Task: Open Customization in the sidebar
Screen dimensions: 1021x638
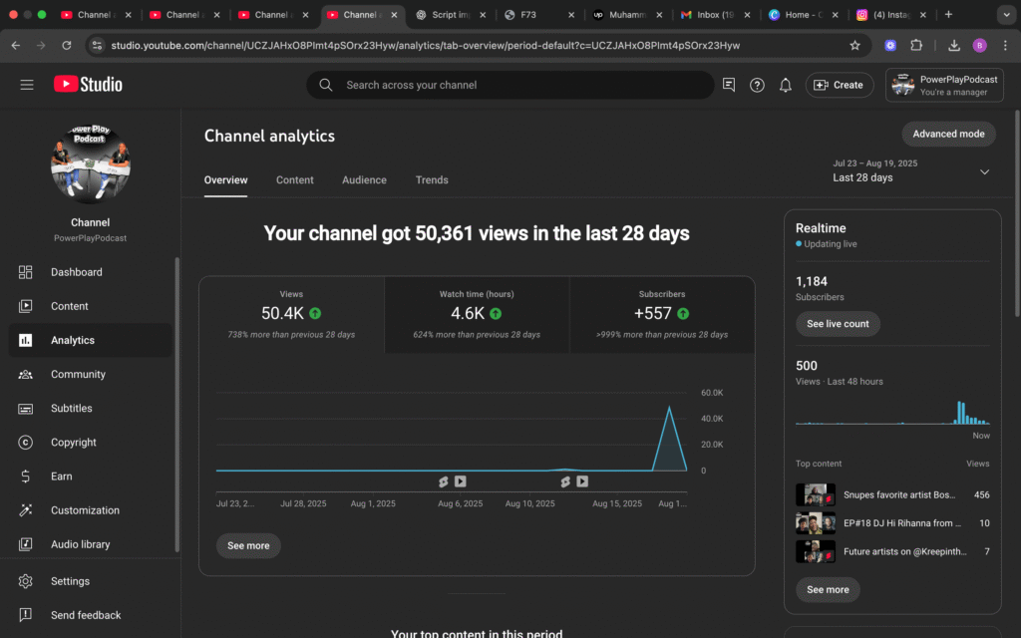Action: pyautogui.click(x=85, y=510)
